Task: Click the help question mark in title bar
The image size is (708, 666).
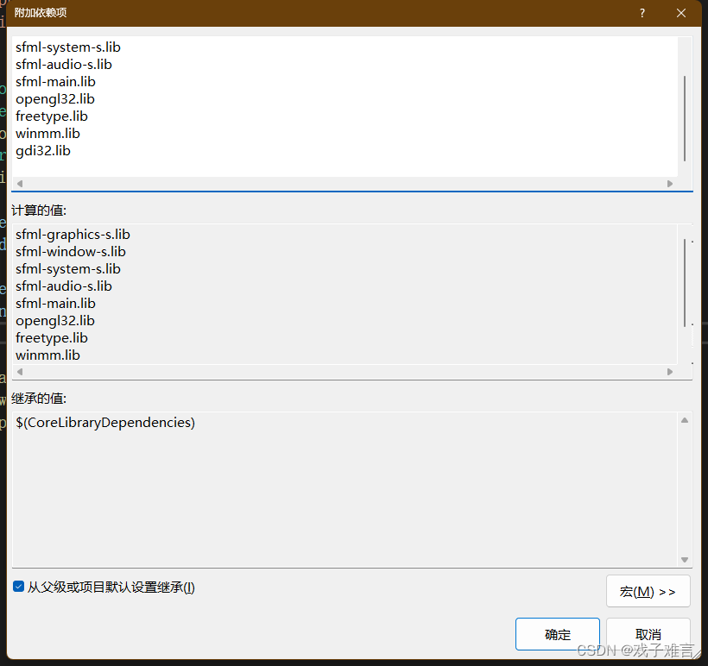Action: (642, 13)
